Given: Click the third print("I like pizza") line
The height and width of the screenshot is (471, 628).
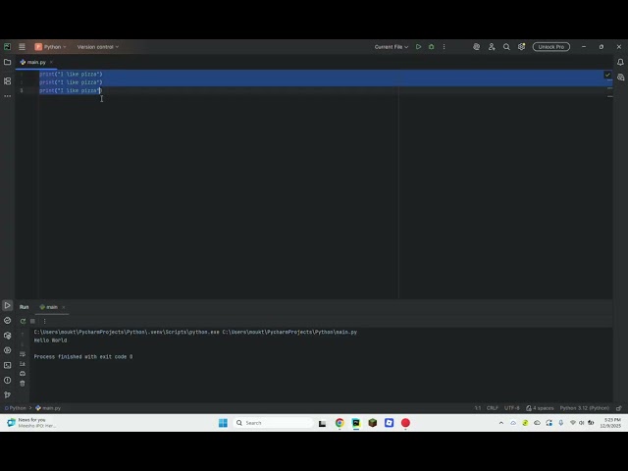Looking at the screenshot, I should [71, 90].
